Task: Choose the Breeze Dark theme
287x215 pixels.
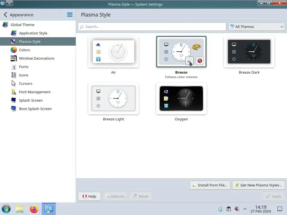Action: [x=249, y=52]
